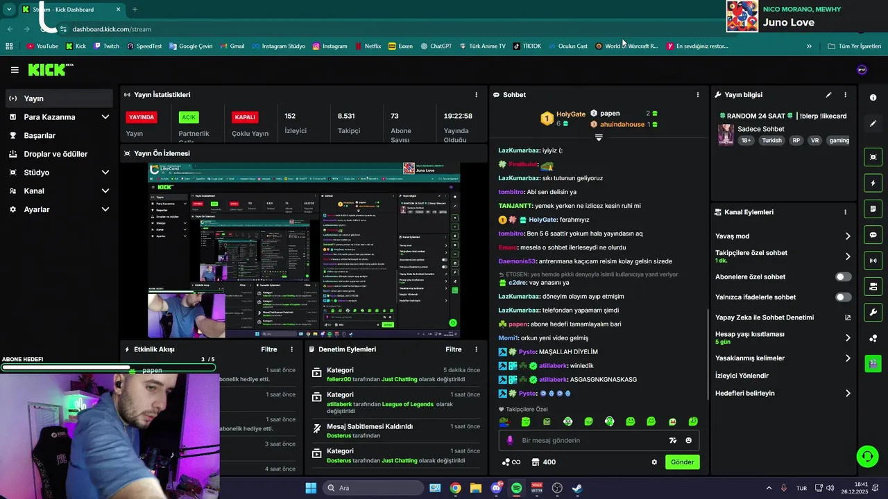Viewport: 888px width, 499px height.
Task: Open the YouTube bookmark
Action: tap(42, 46)
